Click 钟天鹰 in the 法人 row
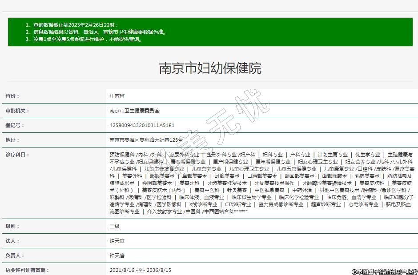 [x=117, y=241]
